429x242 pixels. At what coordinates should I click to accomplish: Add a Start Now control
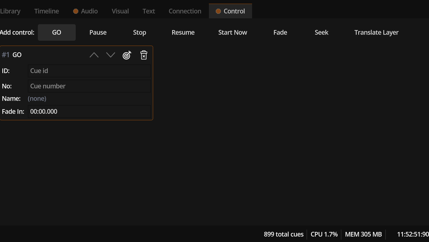233,32
